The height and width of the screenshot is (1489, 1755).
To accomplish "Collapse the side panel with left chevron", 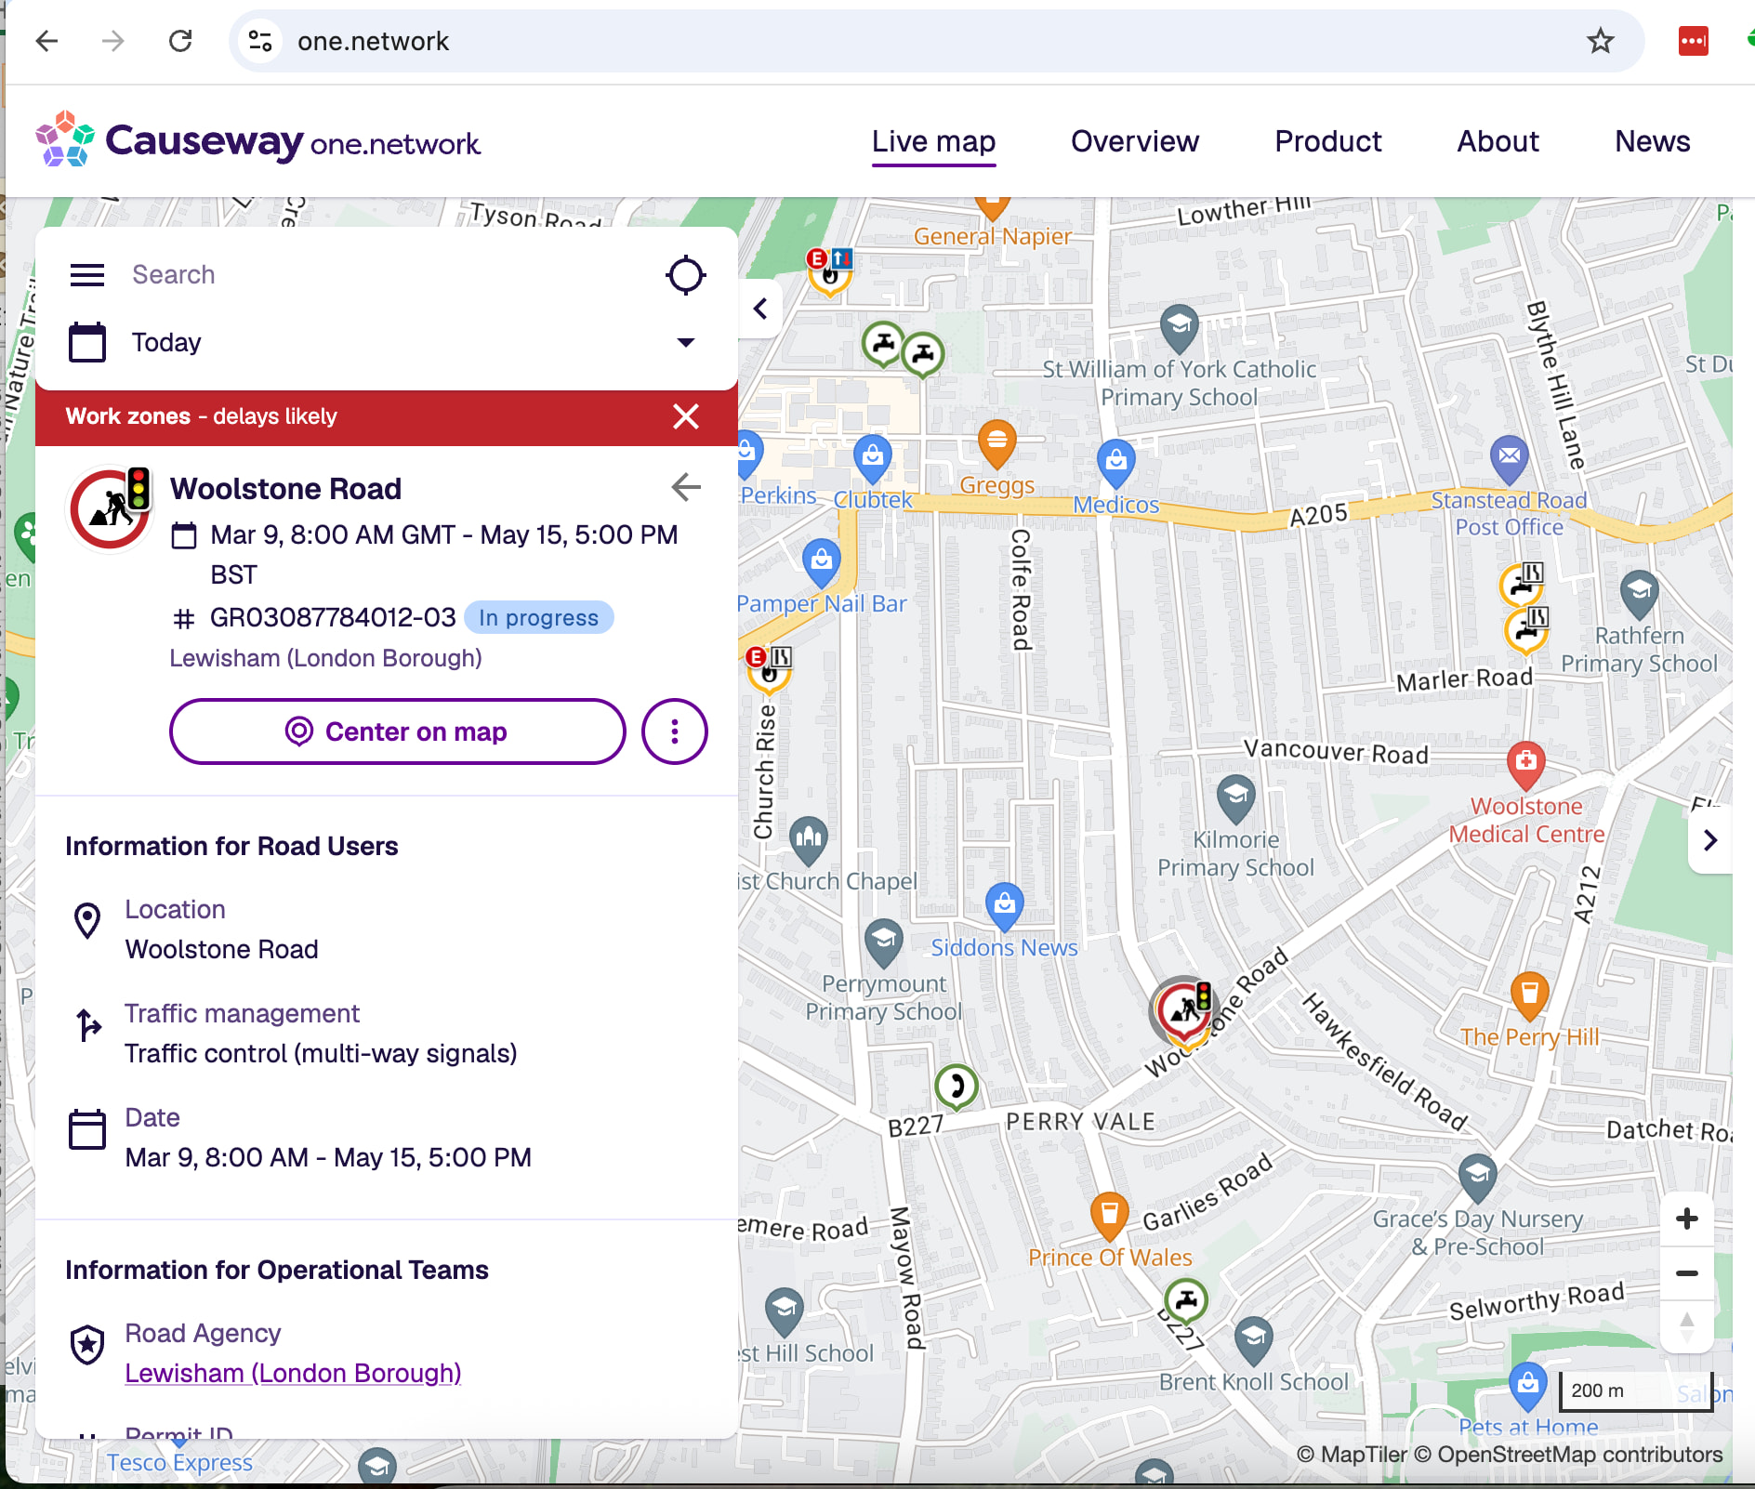I will [x=760, y=309].
